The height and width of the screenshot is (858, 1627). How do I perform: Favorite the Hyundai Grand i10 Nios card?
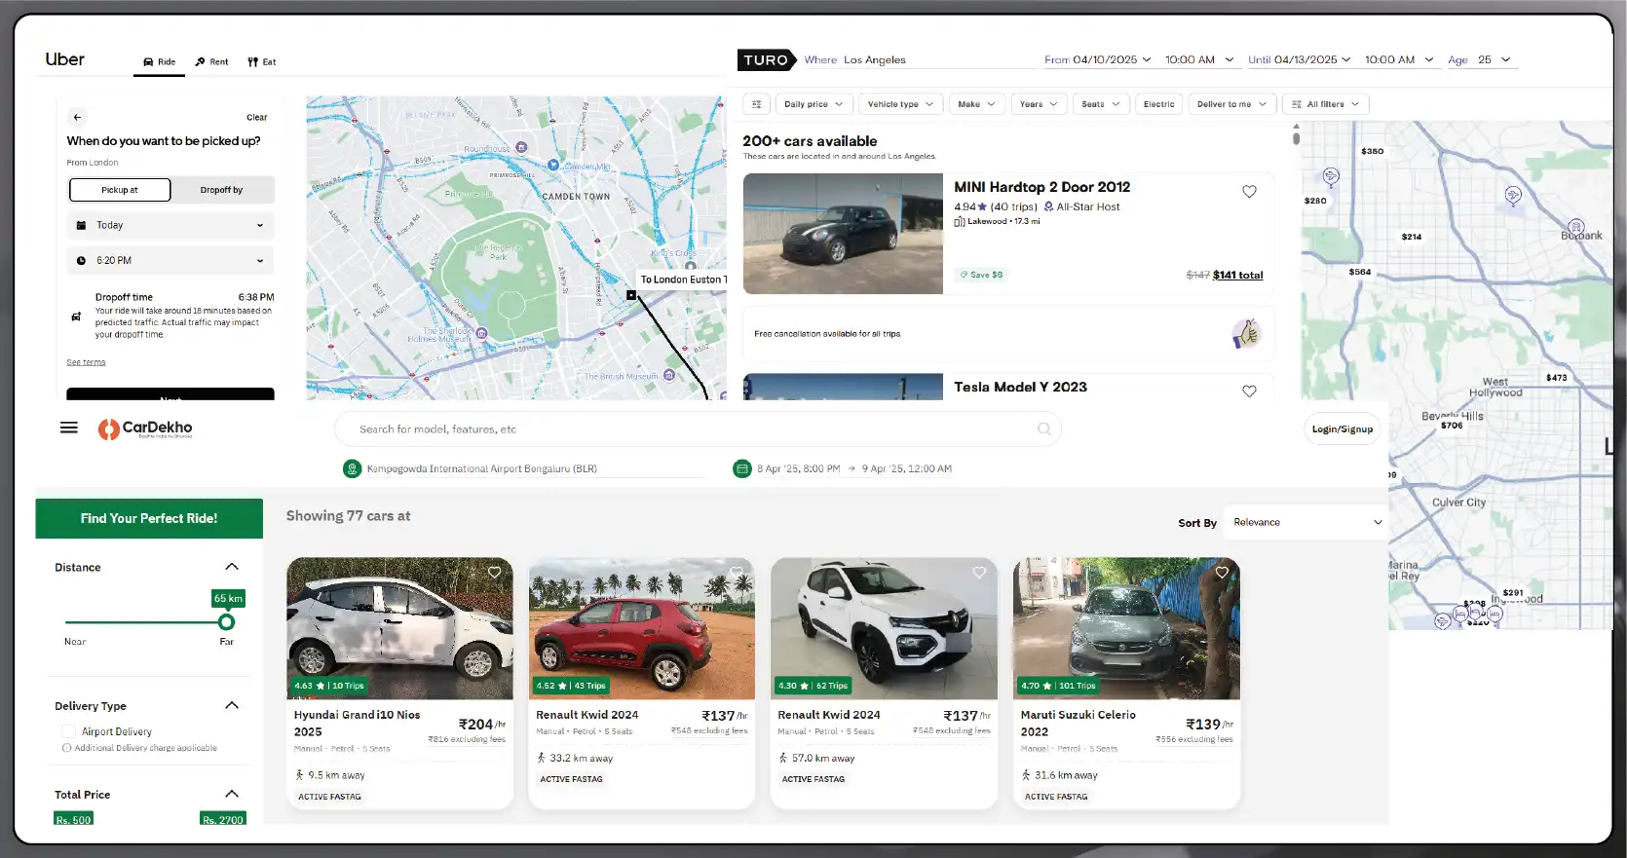pyautogui.click(x=495, y=573)
